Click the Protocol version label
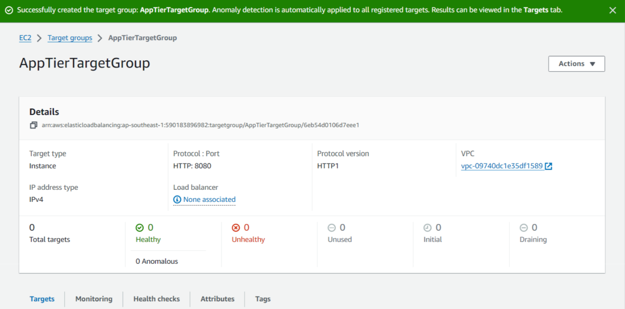625x309 pixels. 343,154
